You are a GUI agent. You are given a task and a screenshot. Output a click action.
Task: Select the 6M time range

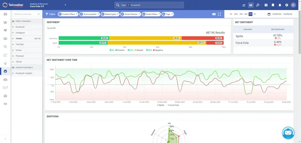coord(246,14)
